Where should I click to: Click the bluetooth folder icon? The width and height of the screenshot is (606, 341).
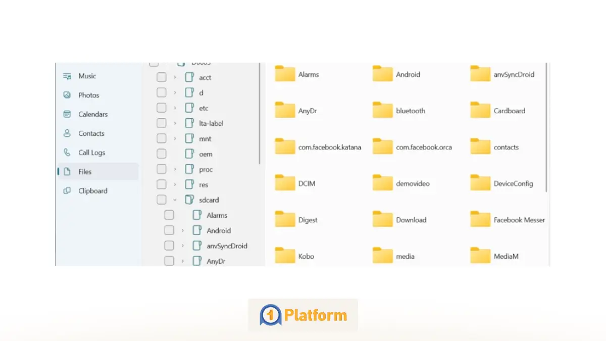coord(382,110)
